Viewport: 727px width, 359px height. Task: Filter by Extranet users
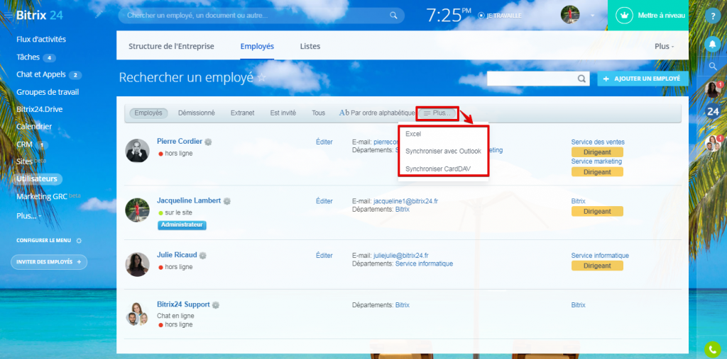[x=243, y=113]
